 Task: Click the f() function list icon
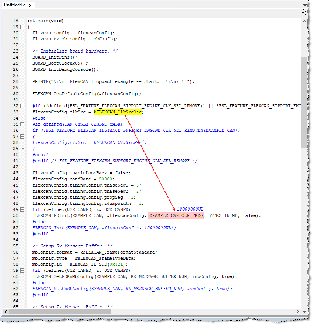(x=304, y=12)
